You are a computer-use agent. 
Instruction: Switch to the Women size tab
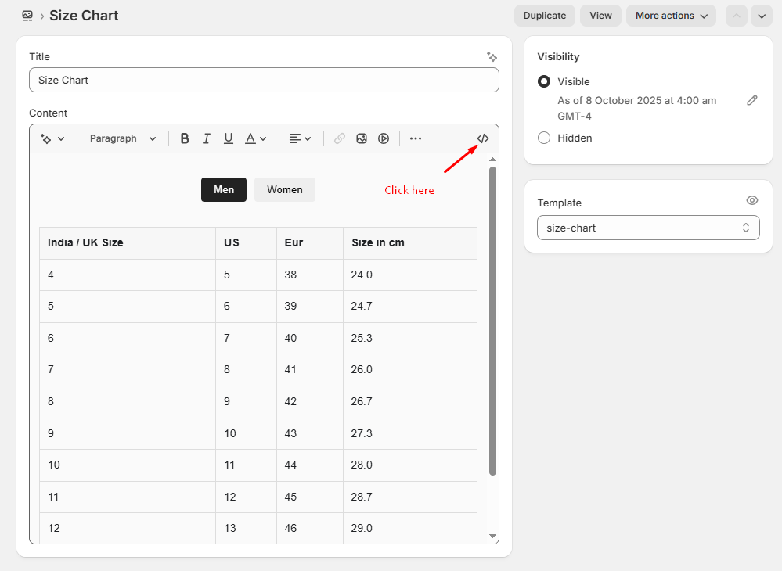click(285, 189)
